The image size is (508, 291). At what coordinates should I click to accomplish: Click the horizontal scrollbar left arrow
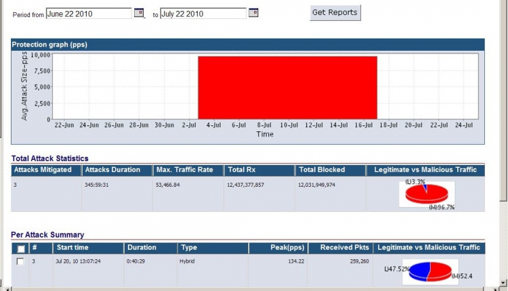click(7, 289)
